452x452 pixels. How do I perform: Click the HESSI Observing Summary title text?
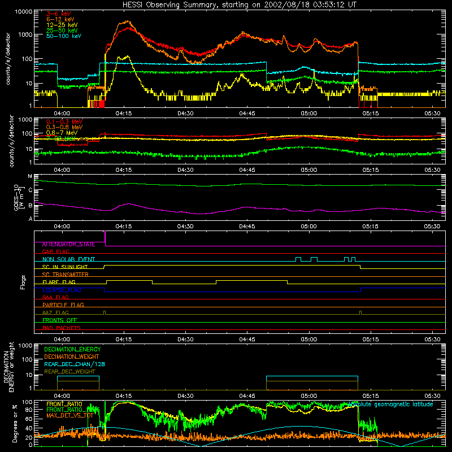(239, 5)
